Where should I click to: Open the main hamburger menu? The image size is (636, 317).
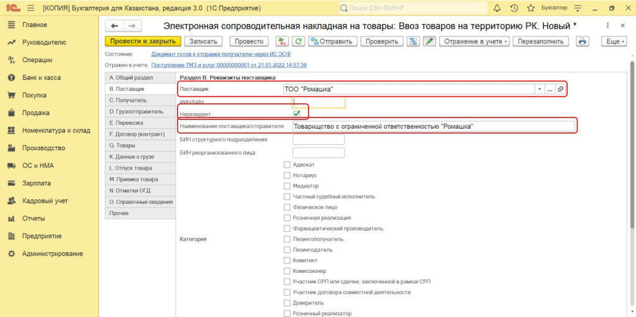(x=30, y=8)
